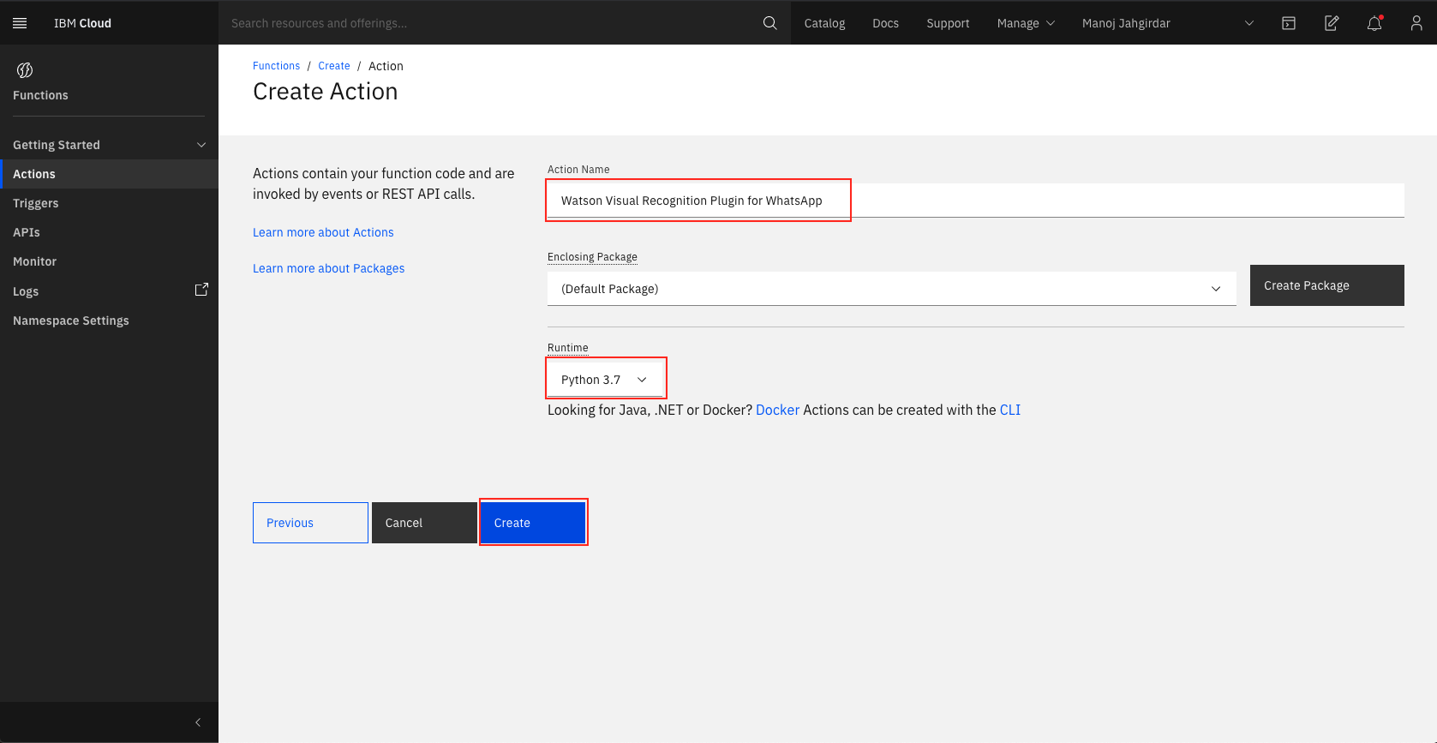1437x743 pixels.
Task: Select APIs in the sidebar
Action: click(109, 232)
